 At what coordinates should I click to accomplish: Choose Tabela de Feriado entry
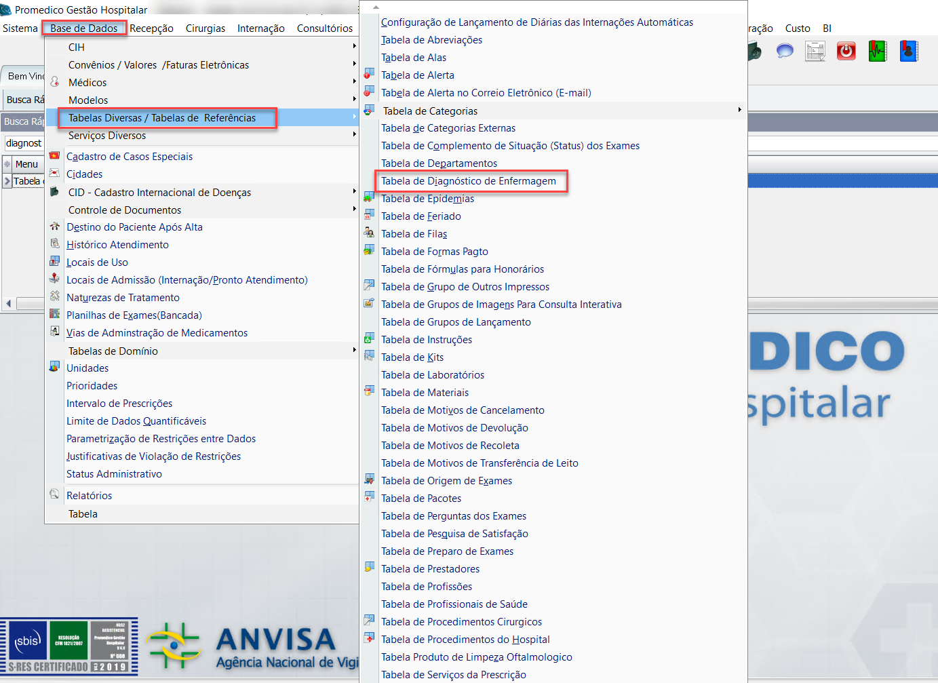(x=421, y=216)
